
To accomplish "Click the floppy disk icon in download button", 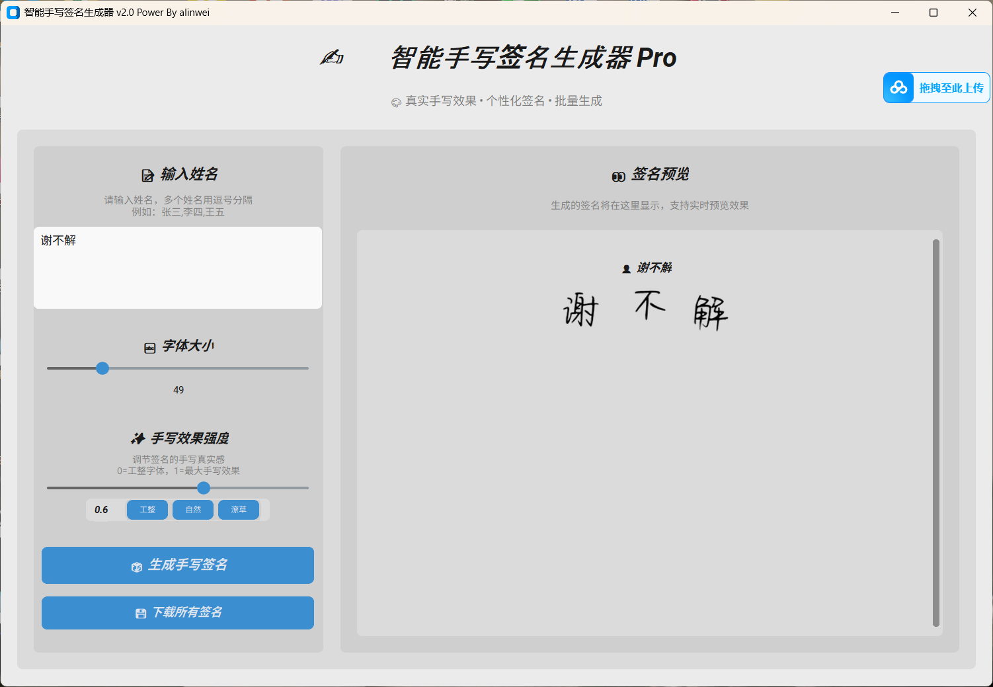I will pyautogui.click(x=141, y=614).
